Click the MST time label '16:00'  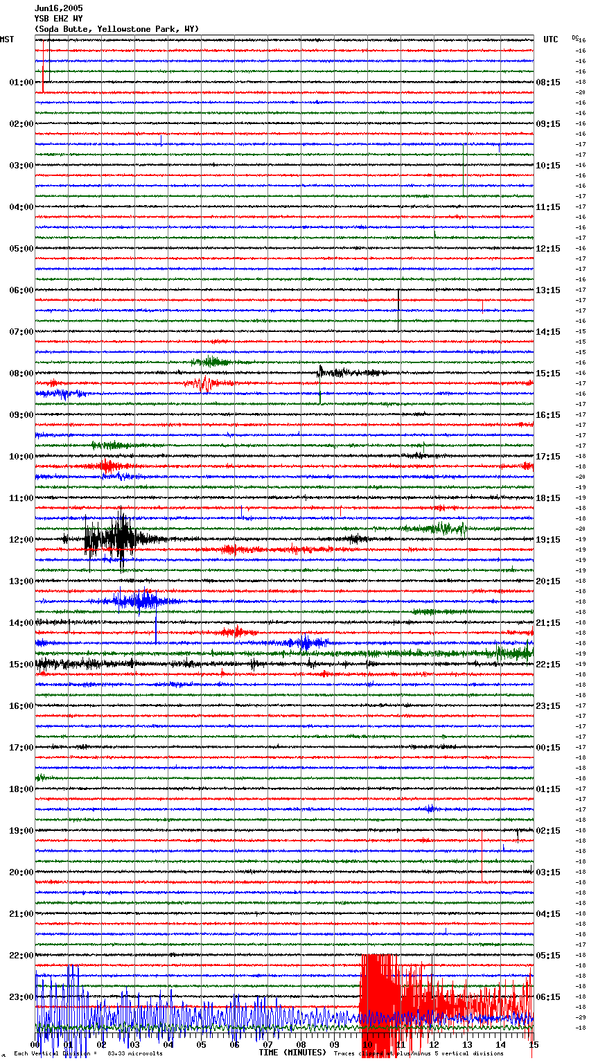tap(21, 706)
